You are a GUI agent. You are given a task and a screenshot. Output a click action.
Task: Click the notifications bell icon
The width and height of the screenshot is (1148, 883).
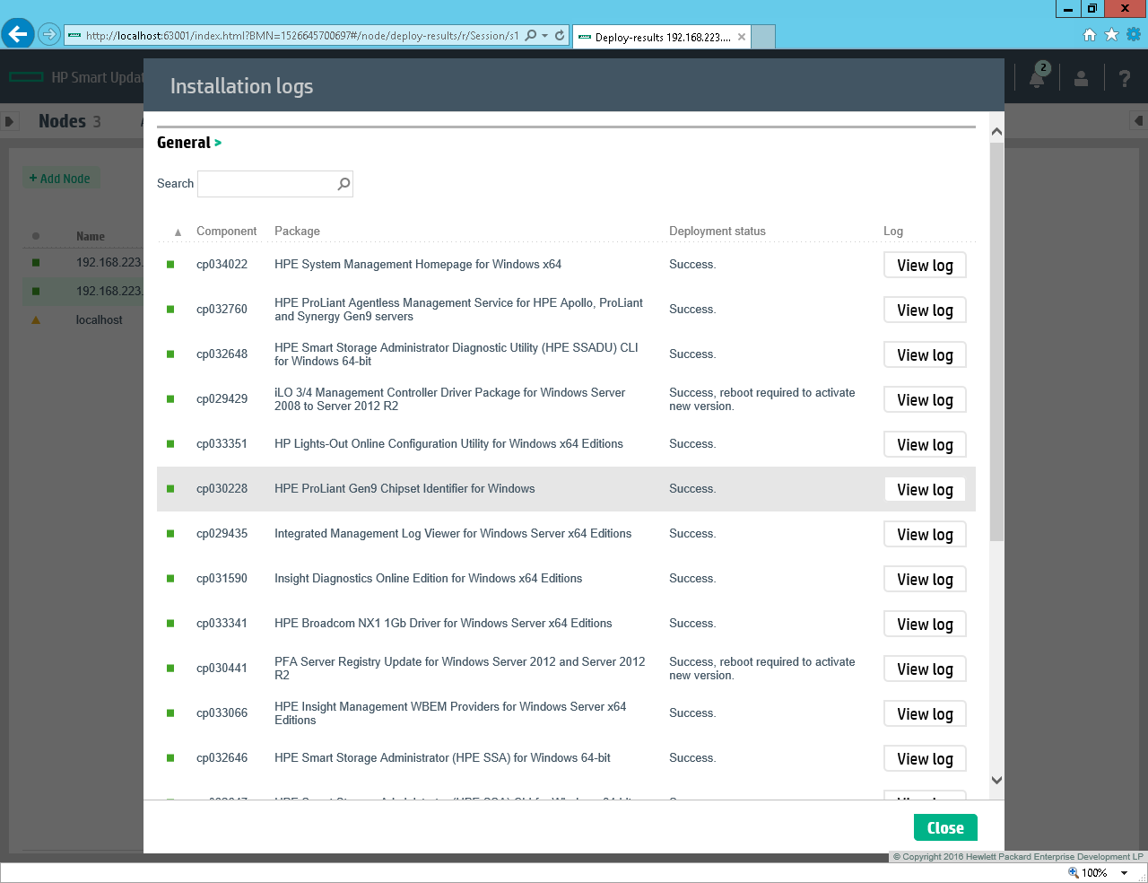[x=1037, y=79]
